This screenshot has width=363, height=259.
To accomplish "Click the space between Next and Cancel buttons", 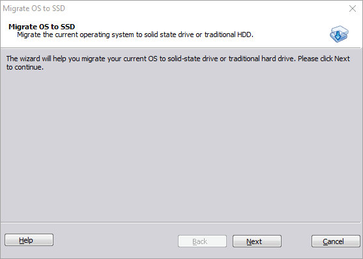I will click(x=297, y=241).
